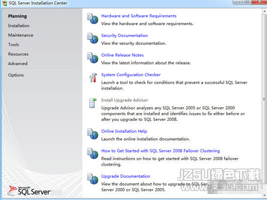Click the System Configuration Checker description text

174,86
